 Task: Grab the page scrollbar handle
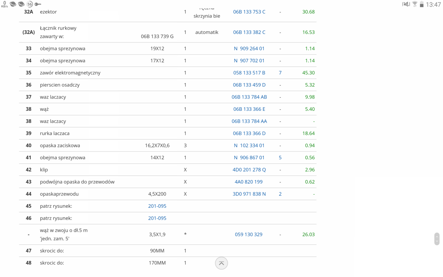pos(437,239)
